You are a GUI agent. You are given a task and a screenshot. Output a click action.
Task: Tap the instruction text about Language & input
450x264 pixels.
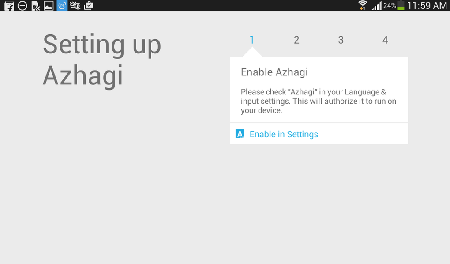click(318, 101)
